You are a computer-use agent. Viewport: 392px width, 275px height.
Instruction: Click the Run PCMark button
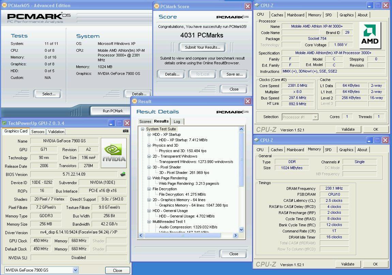pyautogui.click(x=110, y=111)
